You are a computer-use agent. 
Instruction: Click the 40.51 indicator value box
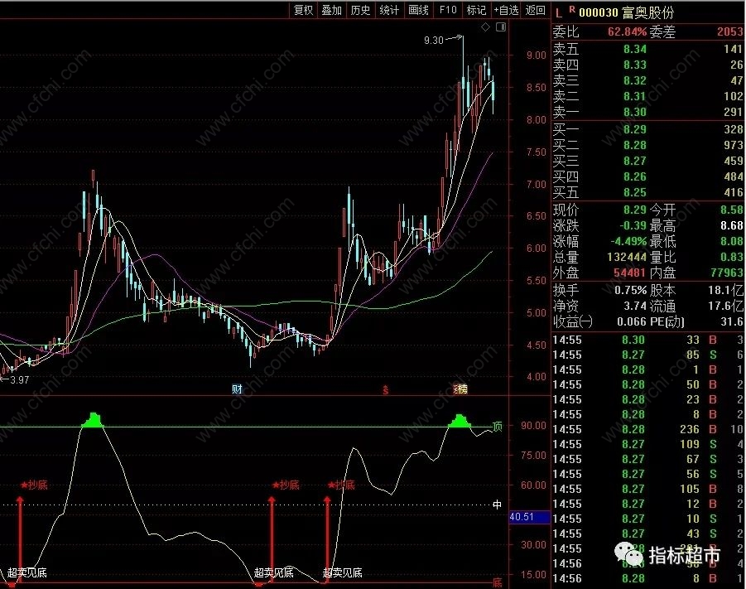(x=530, y=517)
